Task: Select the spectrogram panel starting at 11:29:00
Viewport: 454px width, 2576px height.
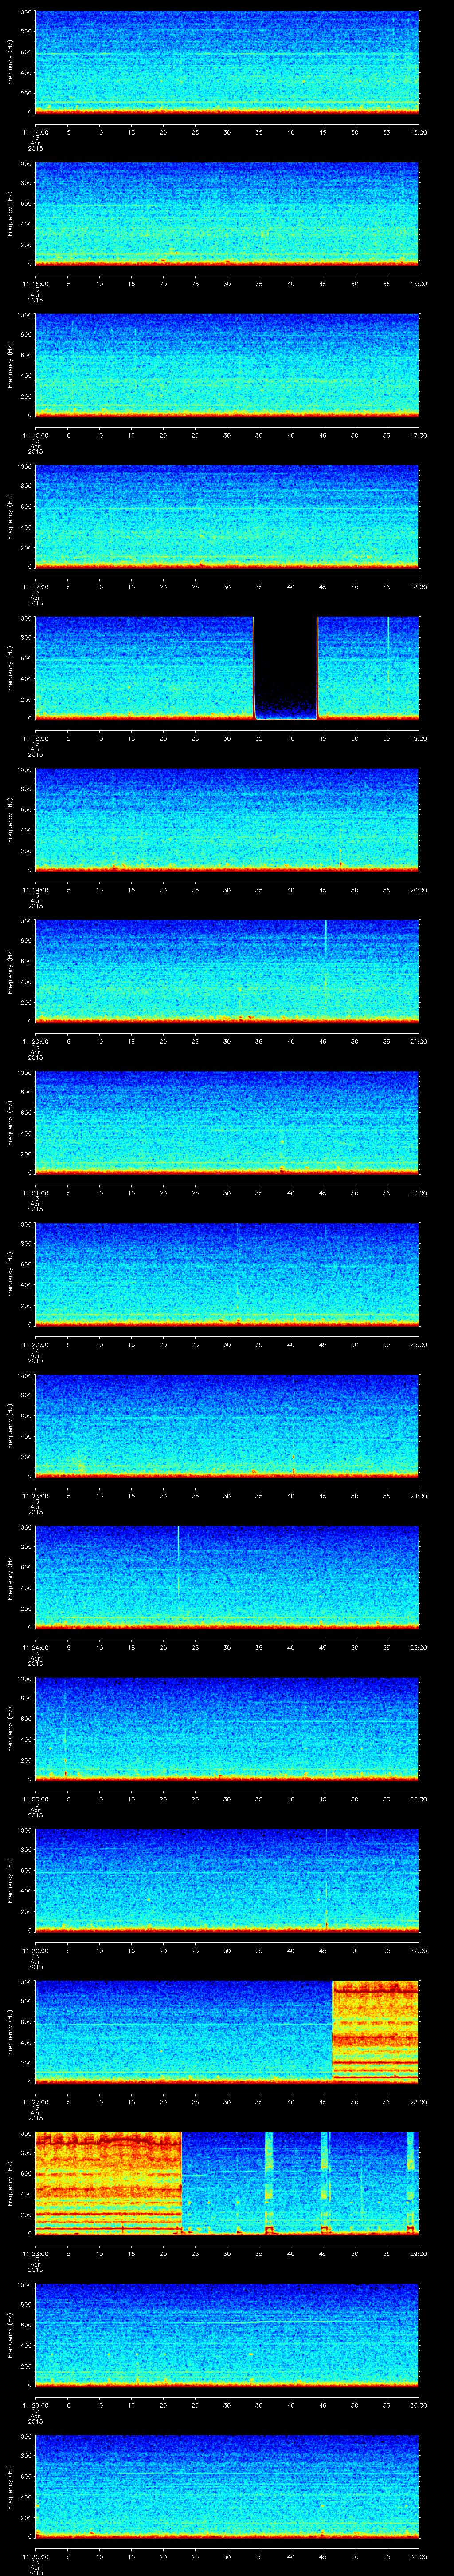Action: [227, 2334]
